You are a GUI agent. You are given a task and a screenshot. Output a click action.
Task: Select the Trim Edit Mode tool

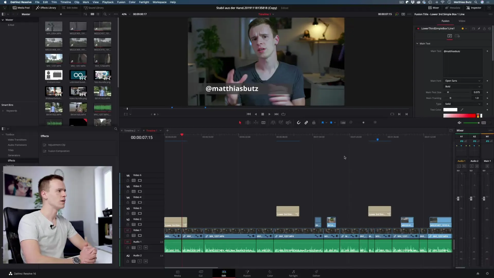[x=248, y=123]
